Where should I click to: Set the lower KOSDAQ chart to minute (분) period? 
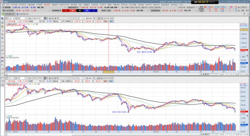(x=55, y=78)
